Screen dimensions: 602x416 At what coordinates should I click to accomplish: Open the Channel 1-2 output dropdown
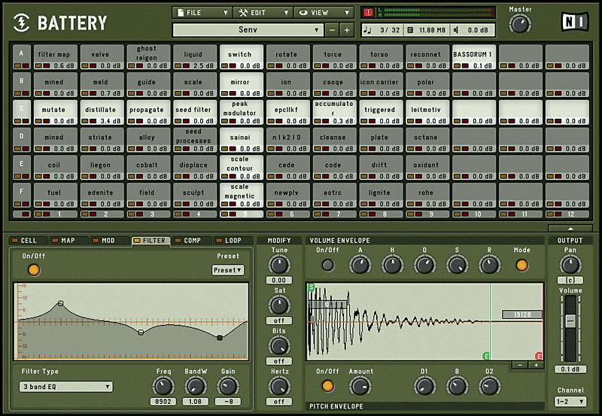coord(570,402)
